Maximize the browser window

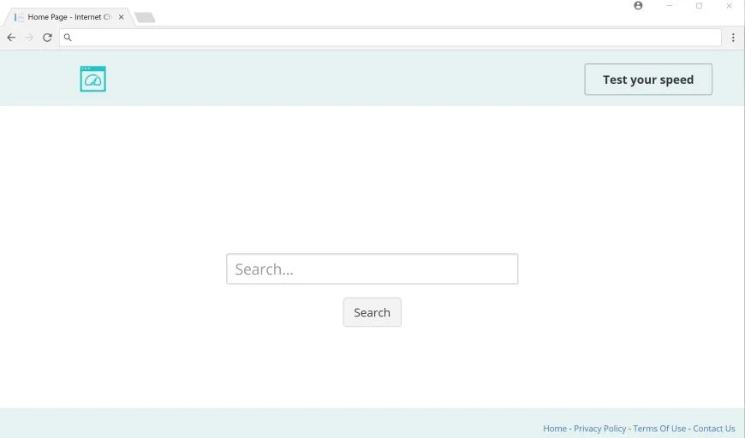pos(699,6)
